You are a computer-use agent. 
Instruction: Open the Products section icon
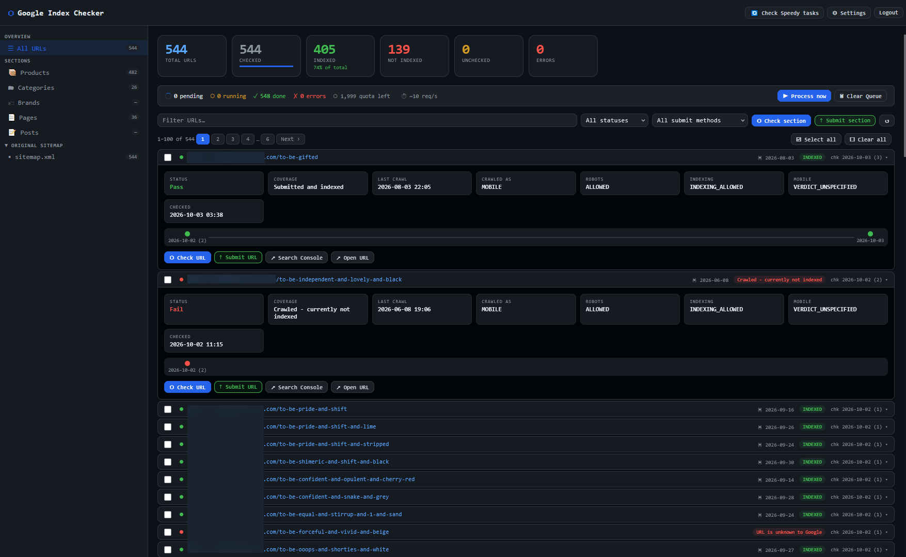(x=12, y=73)
